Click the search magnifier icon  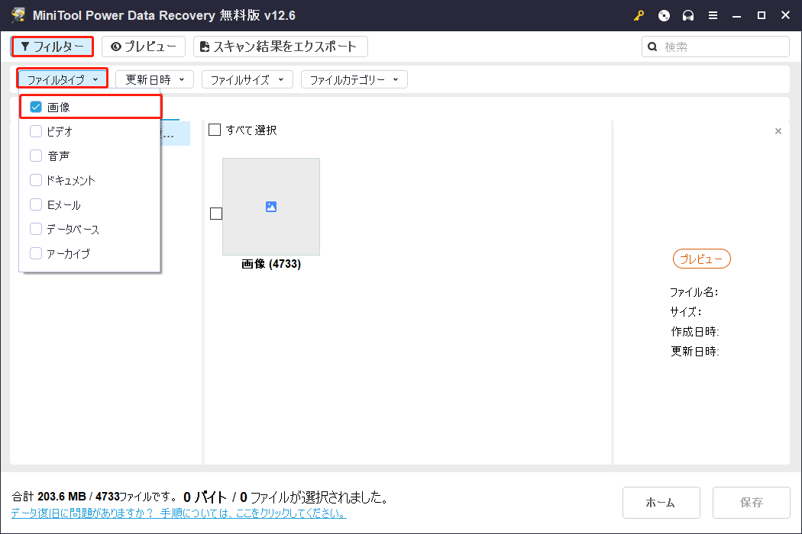click(652, 47)
